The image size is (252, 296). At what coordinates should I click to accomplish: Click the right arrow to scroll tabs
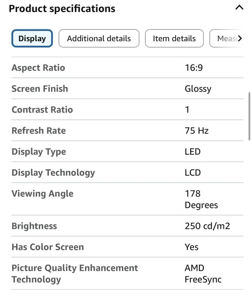pyautogui.click(x=239, y=39)
